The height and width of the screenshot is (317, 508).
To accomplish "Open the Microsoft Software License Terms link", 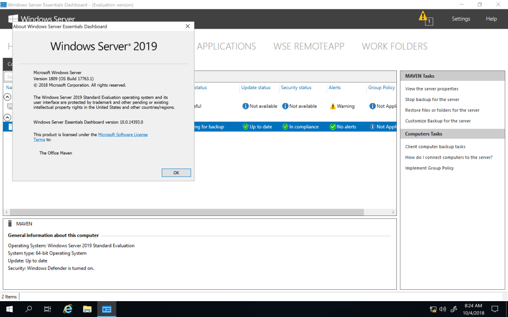I will 123,135.
